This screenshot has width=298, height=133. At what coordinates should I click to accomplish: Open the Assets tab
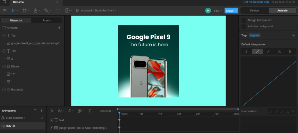pos(47,20)
